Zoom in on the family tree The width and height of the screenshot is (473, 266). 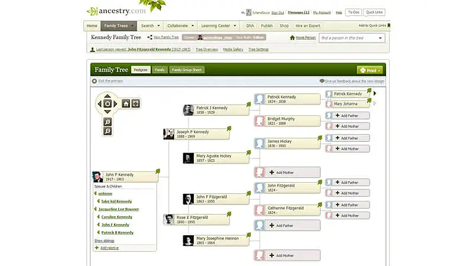point(108,122)
